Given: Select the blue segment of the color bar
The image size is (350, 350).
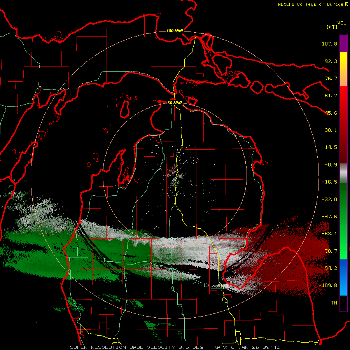Looking at the screenshot, I should pyautogui.click(x=343, y=277).
